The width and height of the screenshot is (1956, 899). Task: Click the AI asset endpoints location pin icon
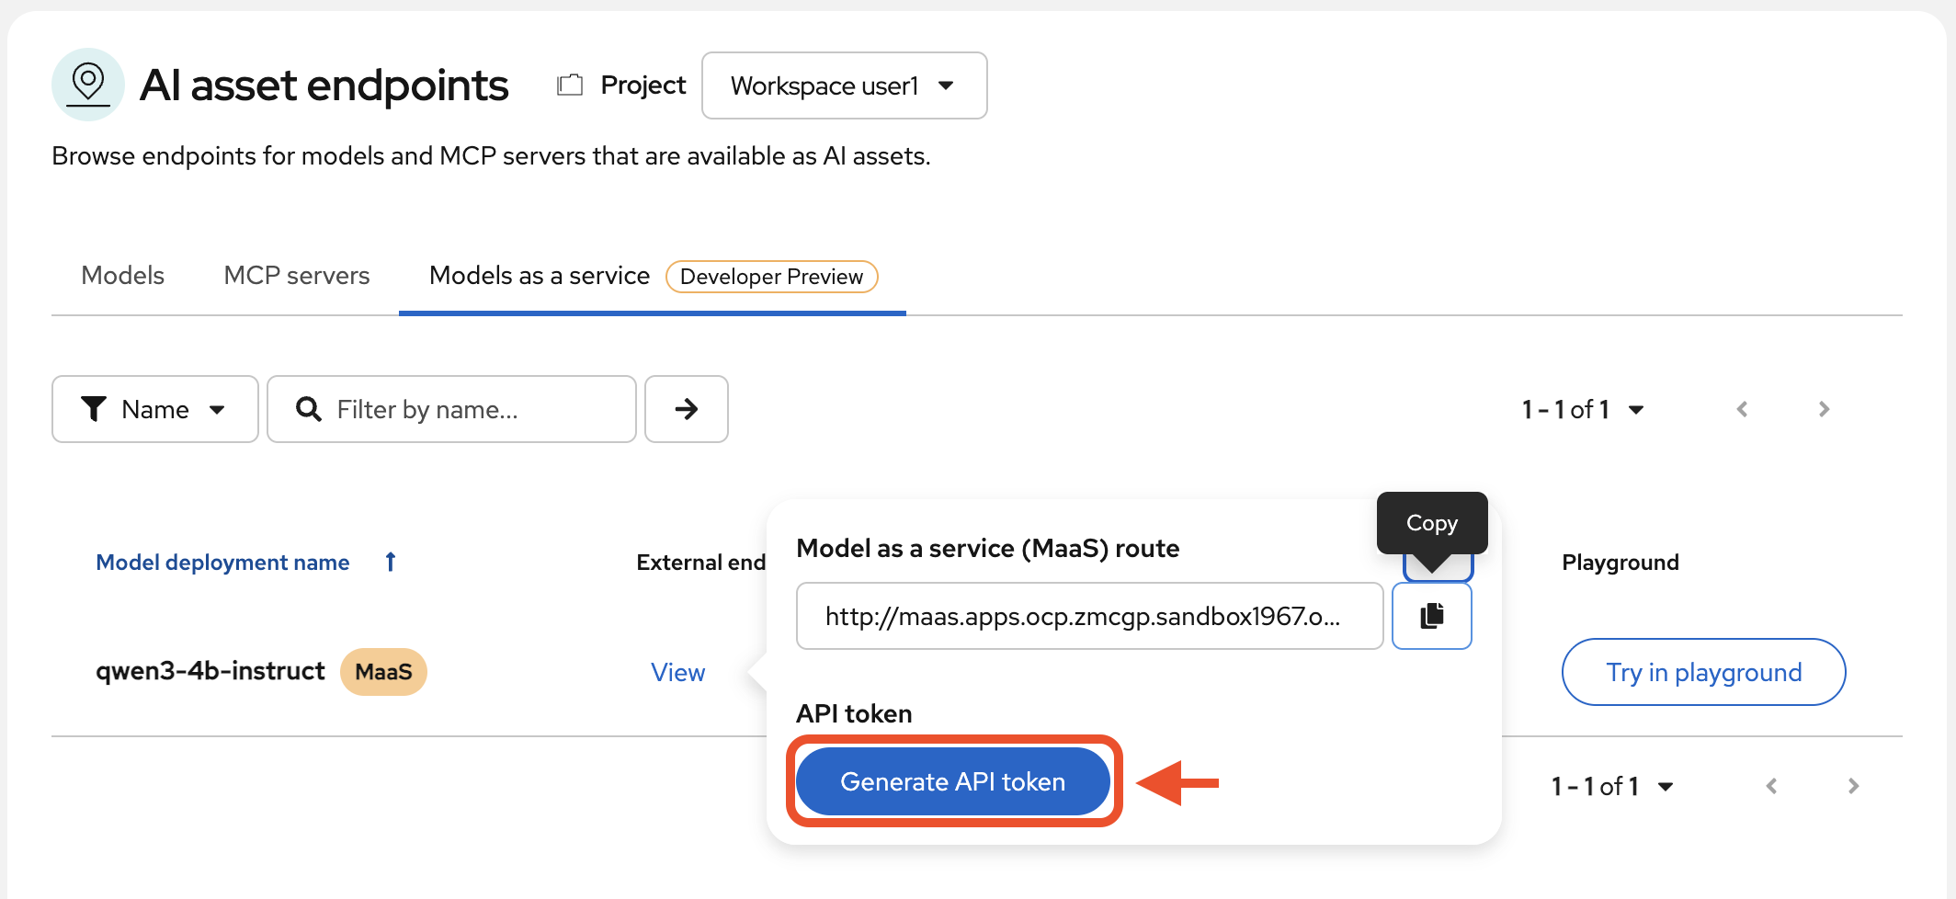[x=88, y=85]
